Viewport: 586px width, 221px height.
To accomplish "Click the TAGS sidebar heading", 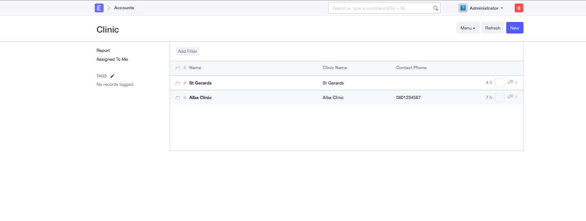I will (101, 76).
